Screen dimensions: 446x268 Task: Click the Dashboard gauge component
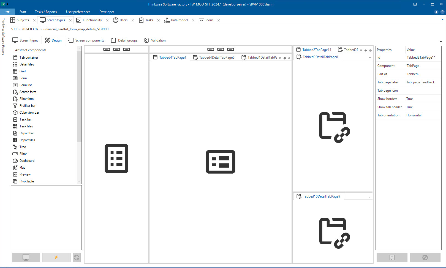[x=27, y=161]
